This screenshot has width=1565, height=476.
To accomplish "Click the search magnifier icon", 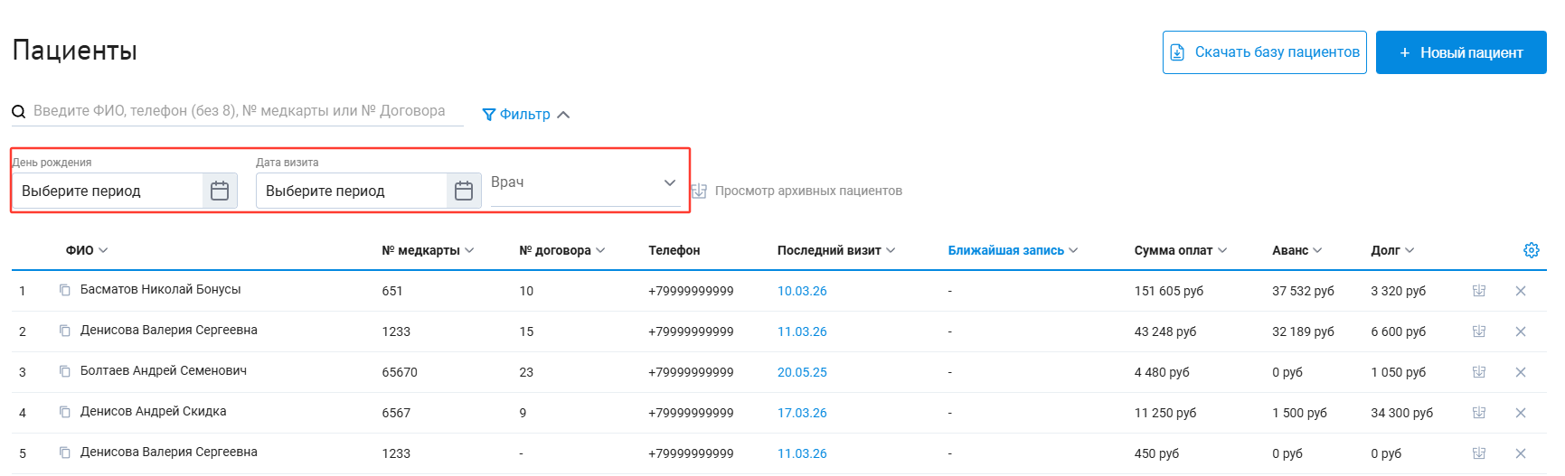I will (x=18, y=112).
